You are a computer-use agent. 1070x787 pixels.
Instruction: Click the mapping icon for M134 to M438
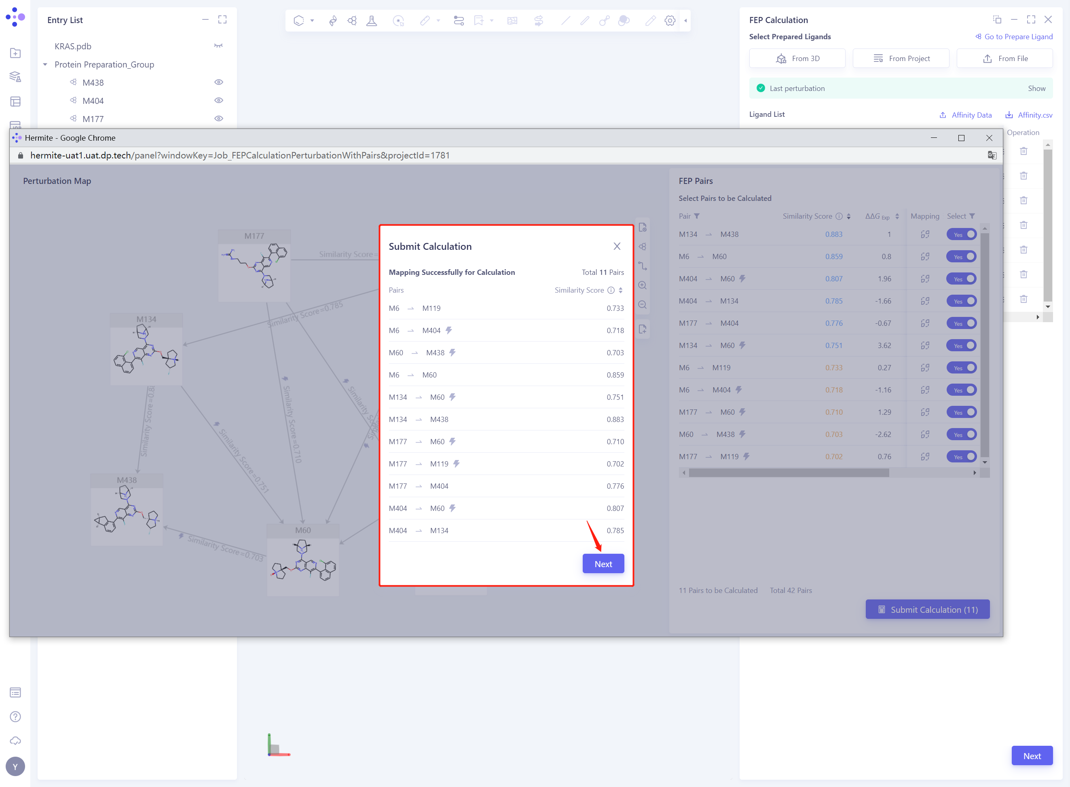pos(925,234)
